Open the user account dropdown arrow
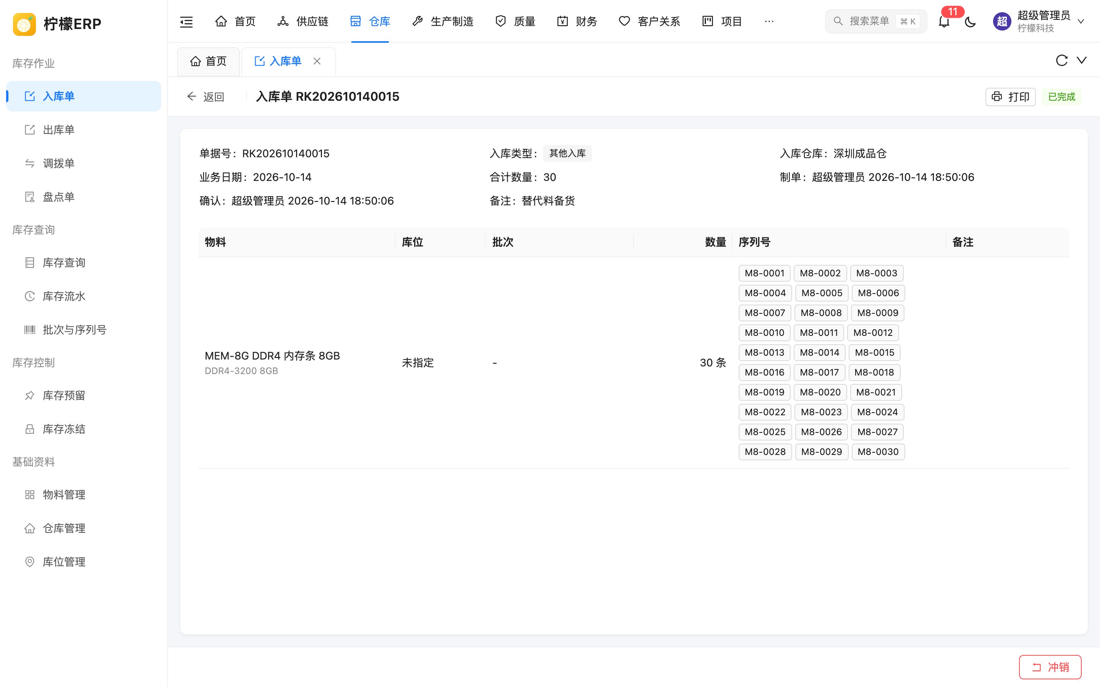 (x=1081, y=21)
